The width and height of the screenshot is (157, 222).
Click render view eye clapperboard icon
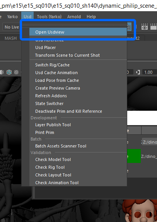pyautogui.click(x=145, y=27)
